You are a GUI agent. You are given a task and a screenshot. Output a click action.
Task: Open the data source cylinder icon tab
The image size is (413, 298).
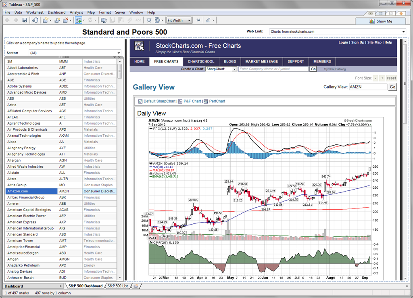[x=391, y=13]
